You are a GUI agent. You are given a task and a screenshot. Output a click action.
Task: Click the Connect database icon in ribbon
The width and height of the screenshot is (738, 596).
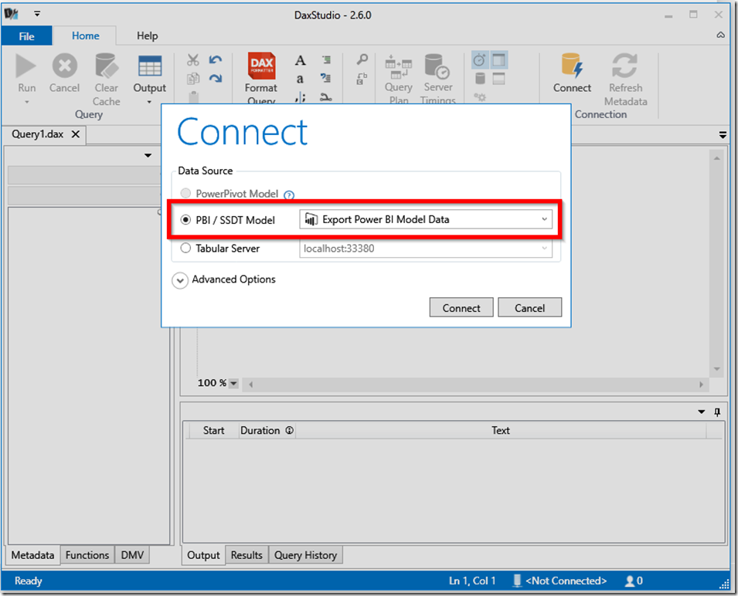click(572, 66)
